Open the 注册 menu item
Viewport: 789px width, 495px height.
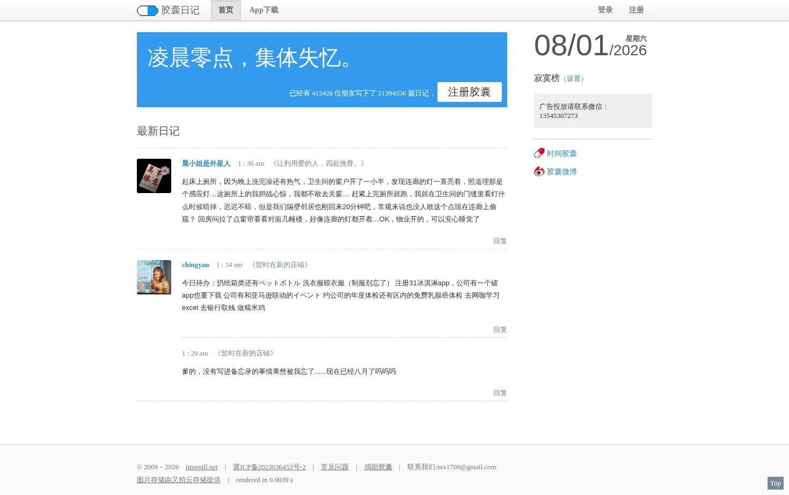(637, 10)
